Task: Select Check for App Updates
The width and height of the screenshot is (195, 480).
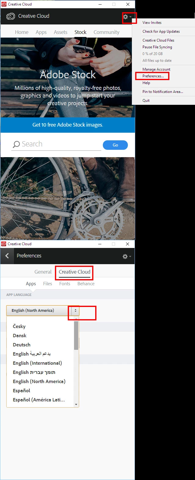Action: [x=161, y=31]
